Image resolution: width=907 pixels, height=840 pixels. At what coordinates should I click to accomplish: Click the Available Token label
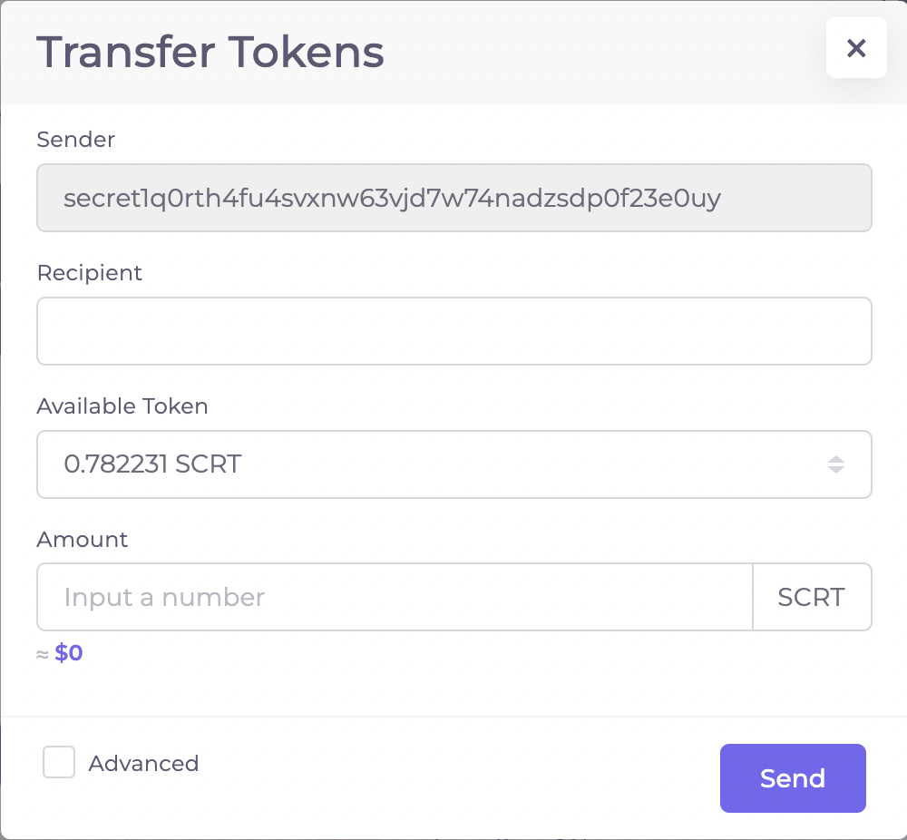coord(122,406)
